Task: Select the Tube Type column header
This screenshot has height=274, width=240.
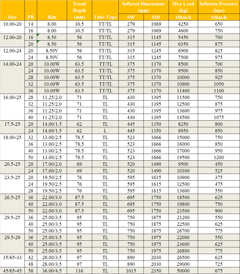Action: (105, 17)
